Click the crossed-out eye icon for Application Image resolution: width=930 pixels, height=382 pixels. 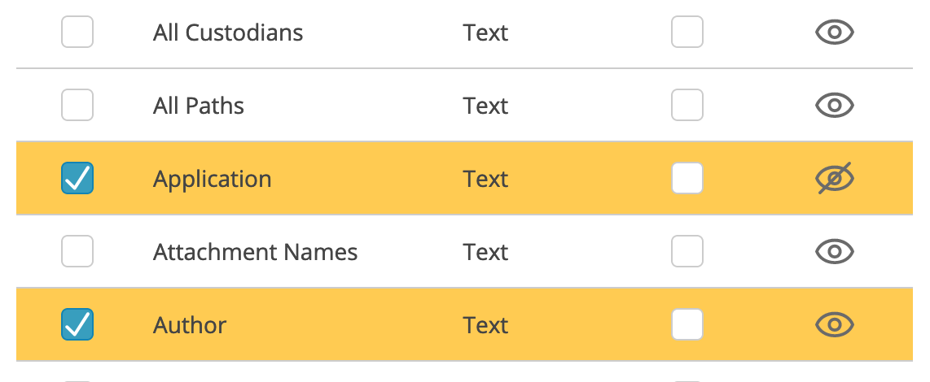[834, 178]
